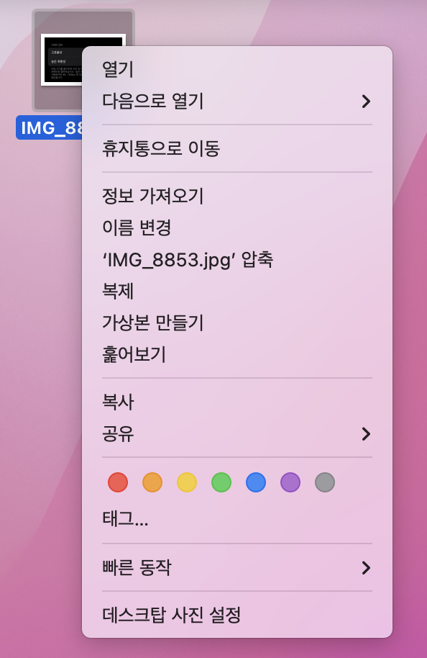Choose 열기 from the context menu

click(237, 69)
